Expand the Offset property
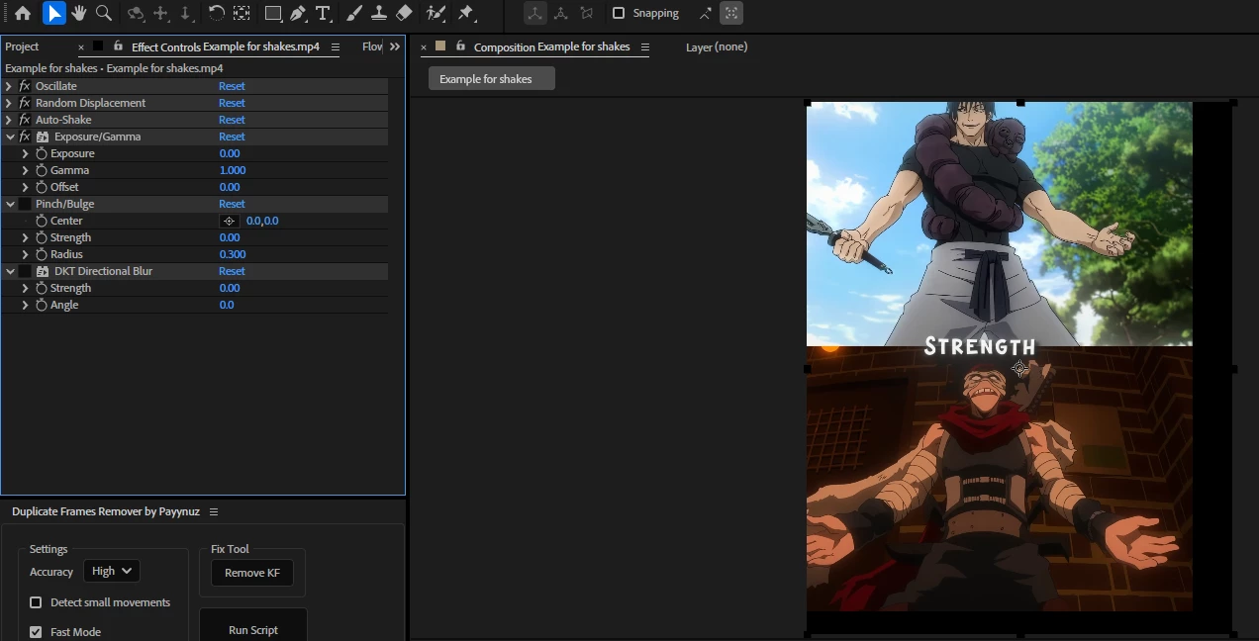Image resolution: width=1259 pixels, height=641 pixels. coord(25,187)
